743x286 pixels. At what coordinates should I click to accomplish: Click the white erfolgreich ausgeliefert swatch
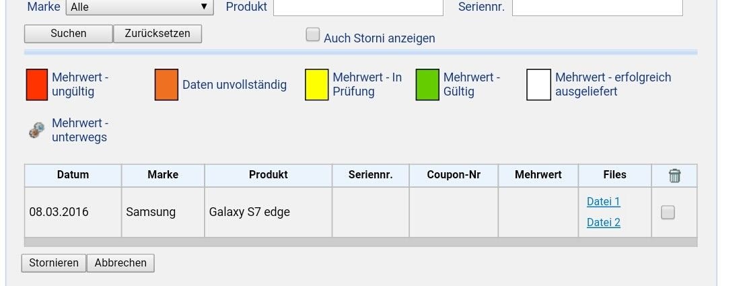[x=539, y=85]
